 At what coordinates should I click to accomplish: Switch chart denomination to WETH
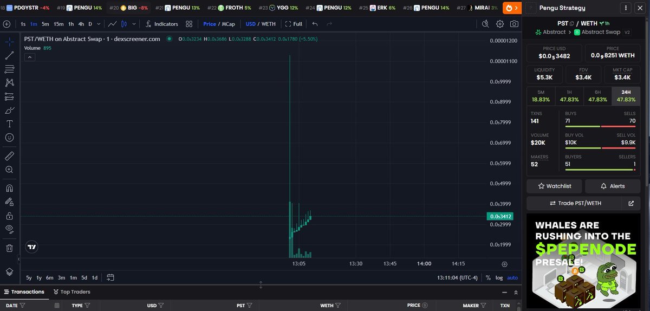pyautogui.click(x=269, y=24)
